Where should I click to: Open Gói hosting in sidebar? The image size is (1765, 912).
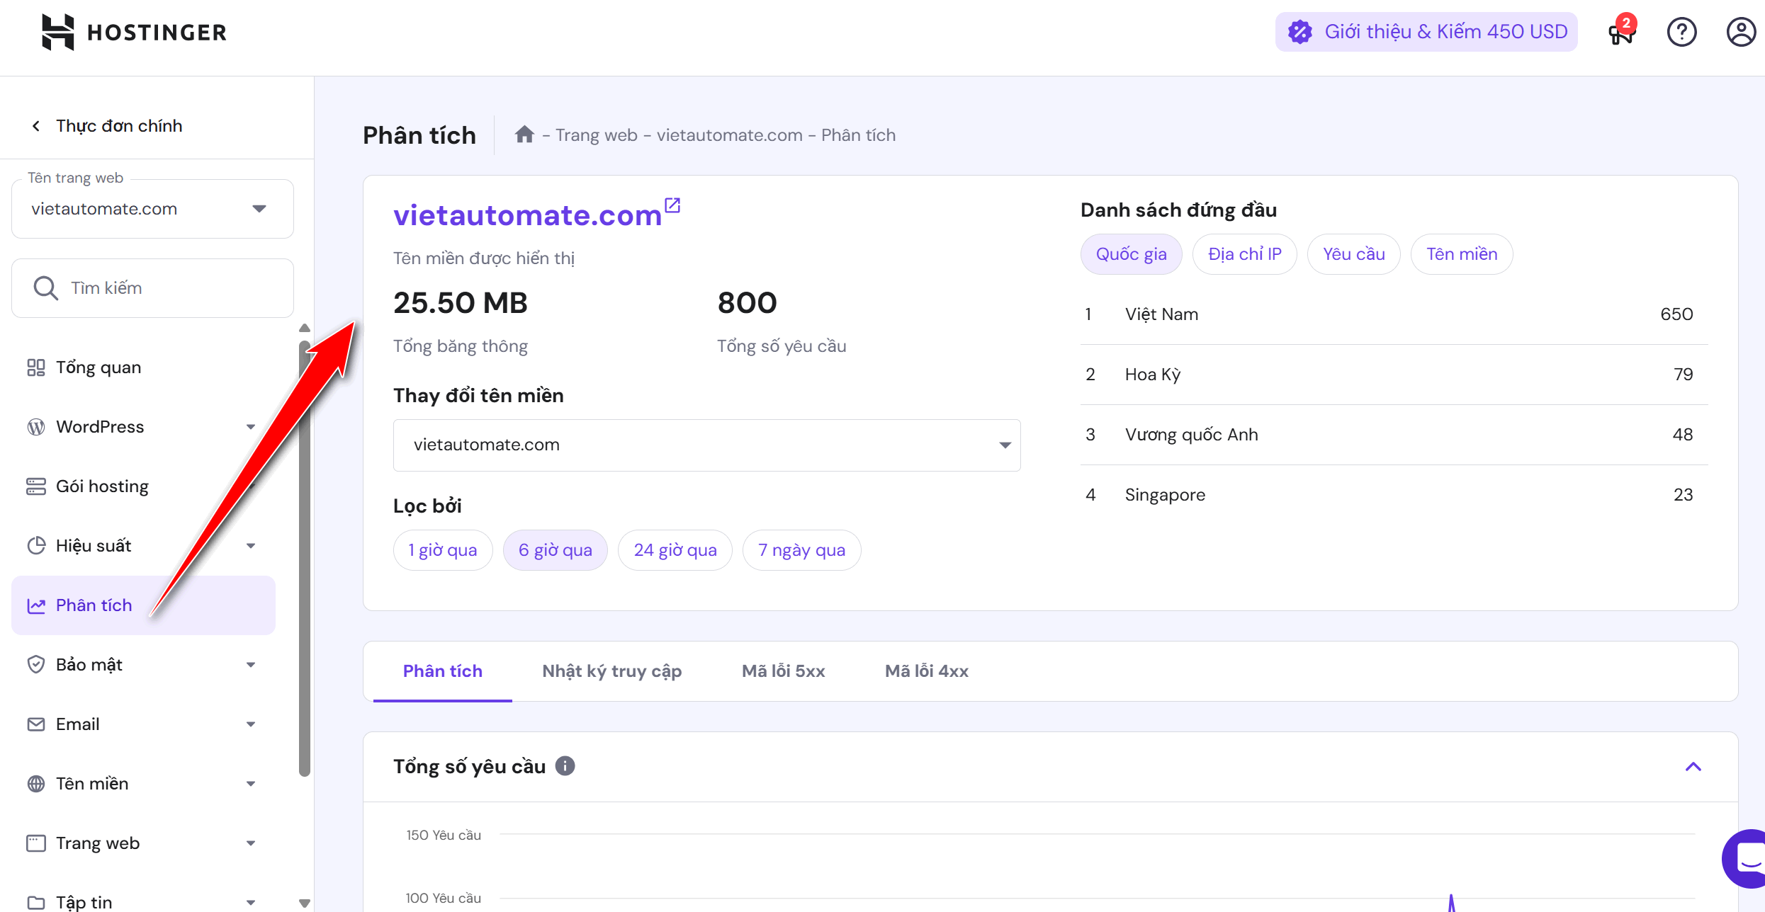[x=144, y=486]
